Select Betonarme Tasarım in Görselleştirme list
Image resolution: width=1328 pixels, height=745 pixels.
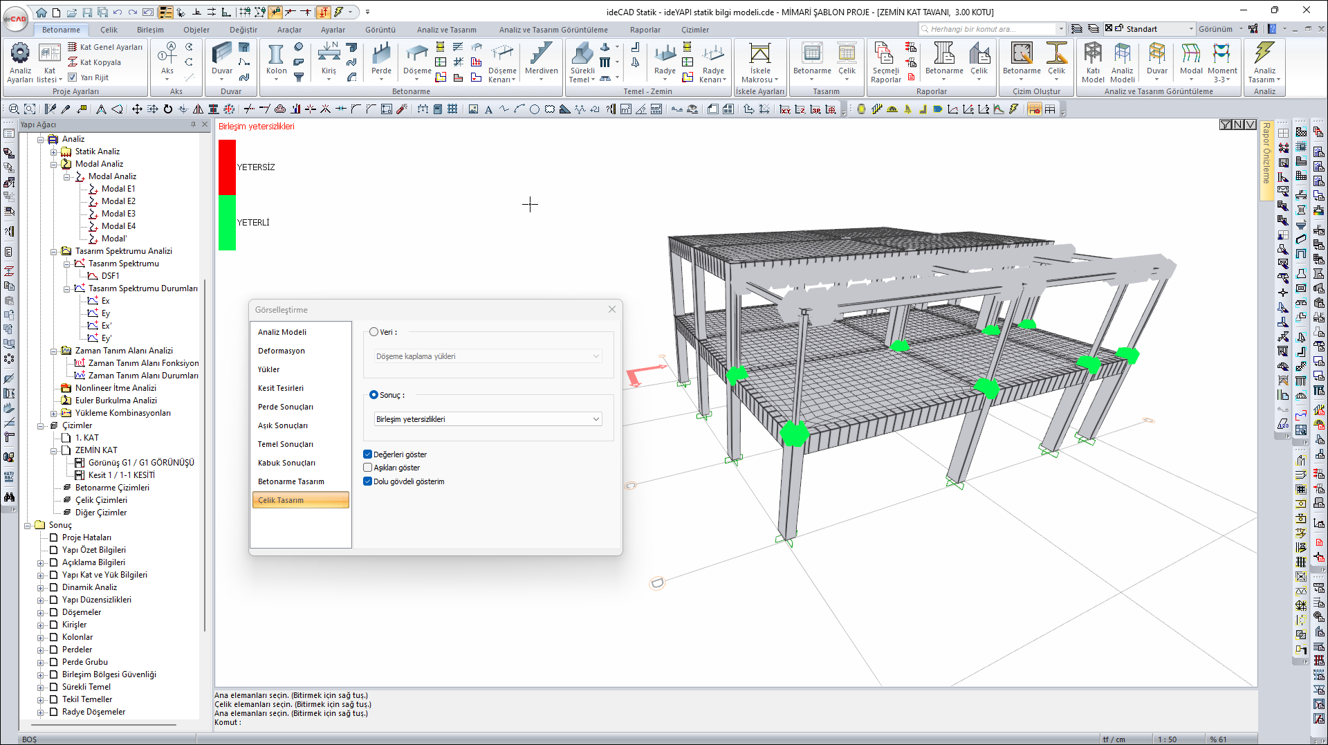pyautogui.click(x=291, y=481)
